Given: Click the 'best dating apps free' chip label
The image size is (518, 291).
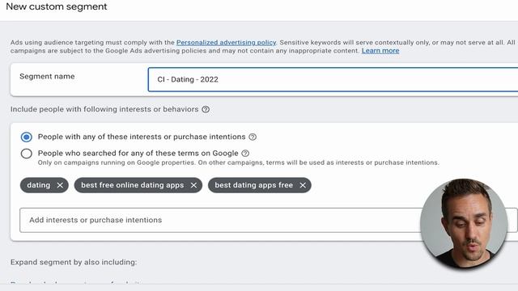Looking at the screenshot, I should pyautogui.click(x=253, y=185).
